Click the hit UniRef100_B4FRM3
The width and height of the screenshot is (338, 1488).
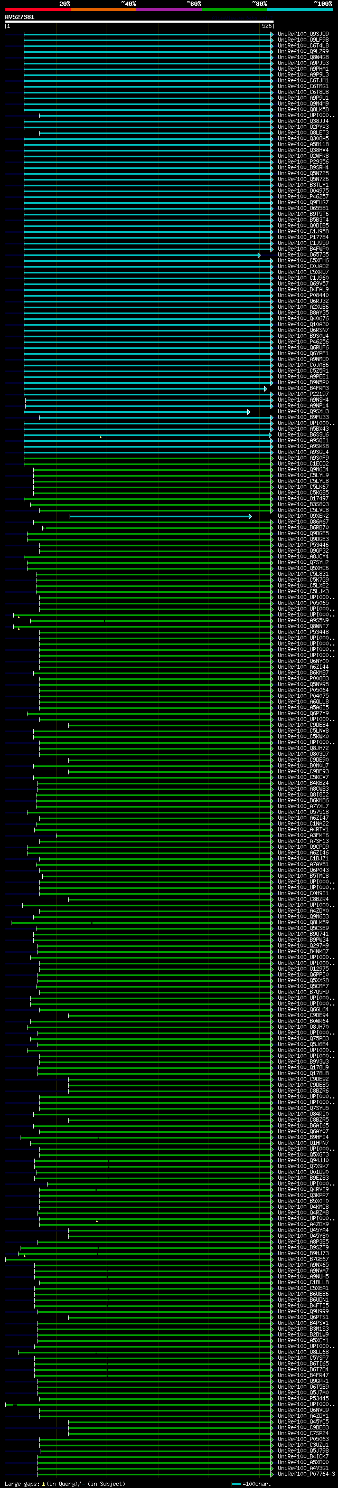303,388
